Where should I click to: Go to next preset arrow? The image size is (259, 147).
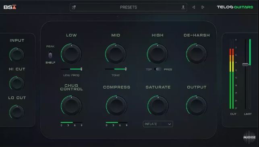(203, 7)
